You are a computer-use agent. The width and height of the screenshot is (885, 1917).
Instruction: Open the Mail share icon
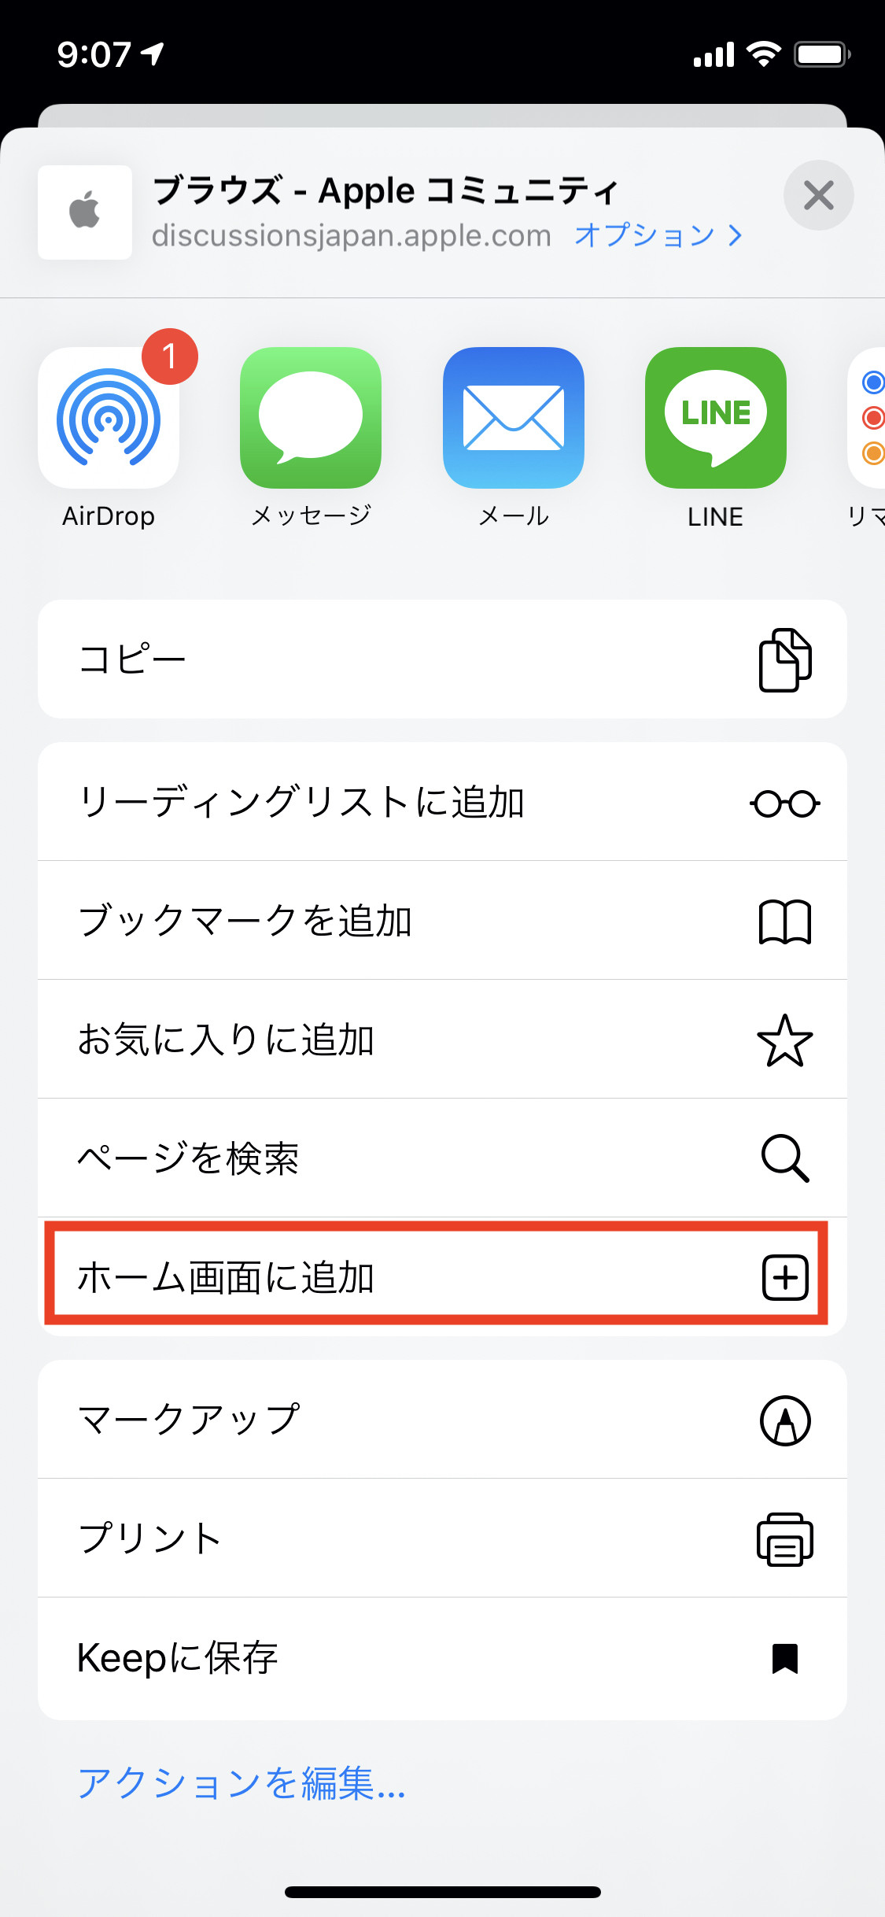click(x=513, y=418)
